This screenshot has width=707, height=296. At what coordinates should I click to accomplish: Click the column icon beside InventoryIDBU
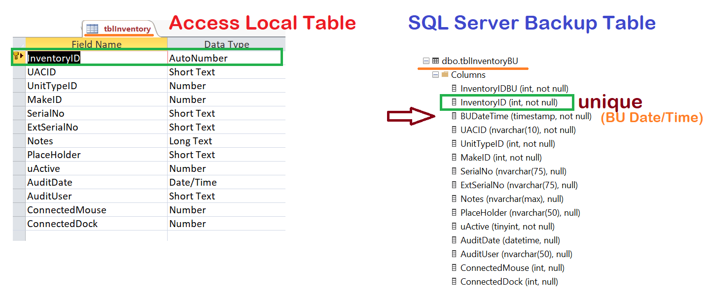tap(454, 89)
